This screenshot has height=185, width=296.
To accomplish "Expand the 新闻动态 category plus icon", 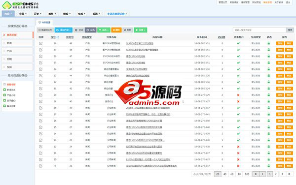I will 4,90.
